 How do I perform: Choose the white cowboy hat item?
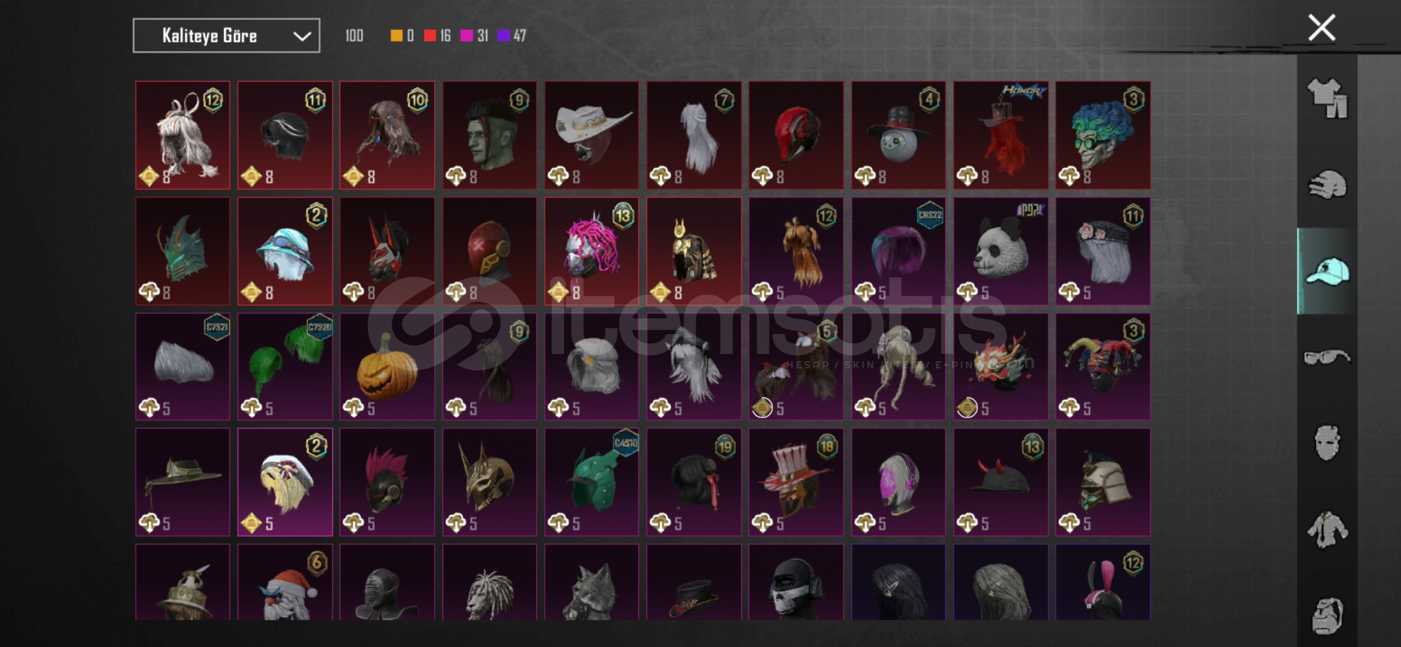pos(592,135)
